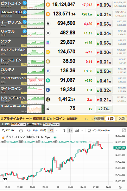Click the Fear & Greed index icon
Screen dimensions: 127x191
(48, 109)
